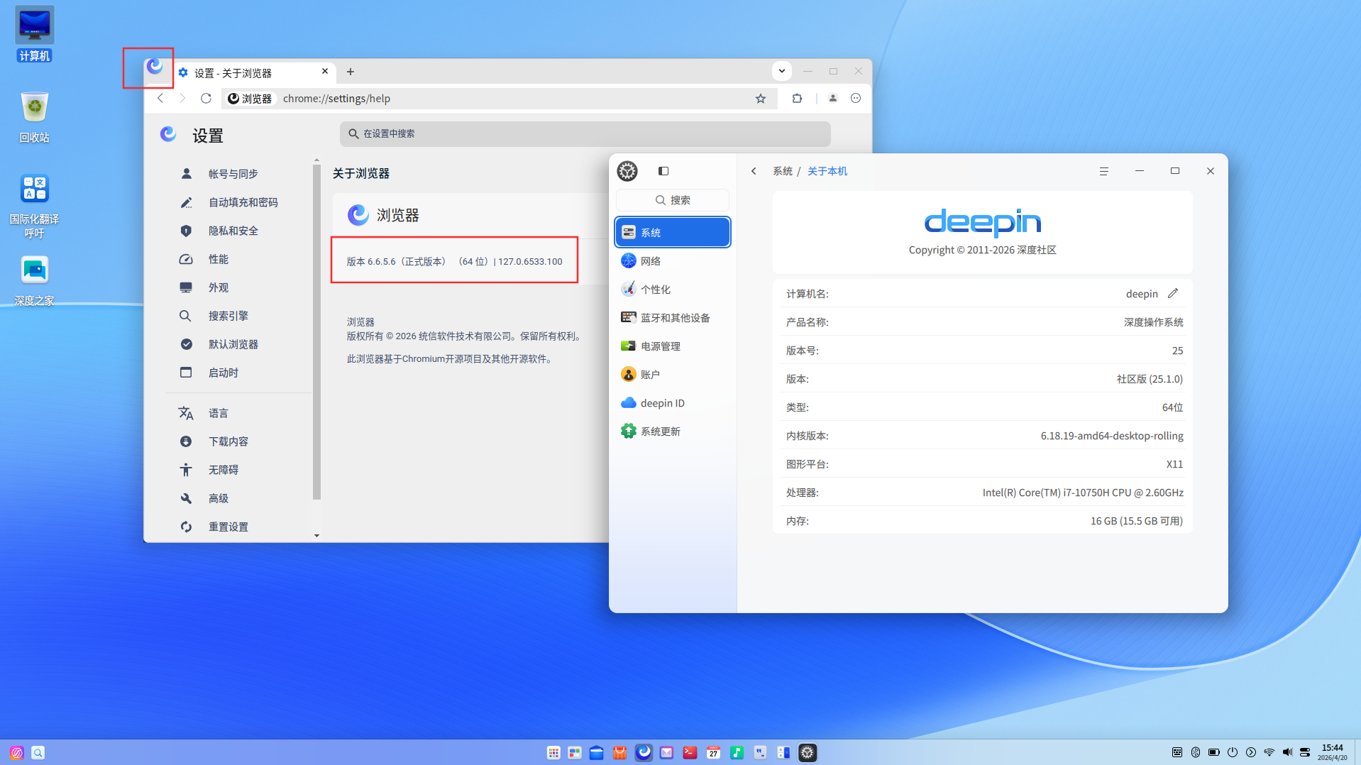Open the app store from the dock

click(619, 752)
